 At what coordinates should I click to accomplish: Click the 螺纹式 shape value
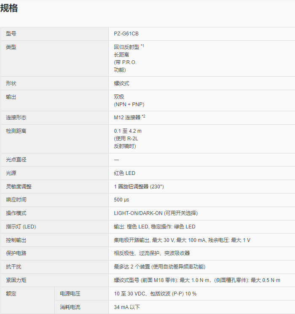121,83
